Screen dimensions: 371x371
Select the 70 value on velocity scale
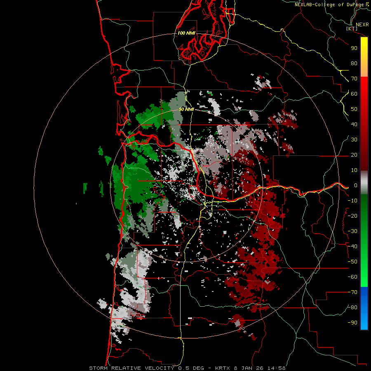pyautogui.click(x=354, y=79)
